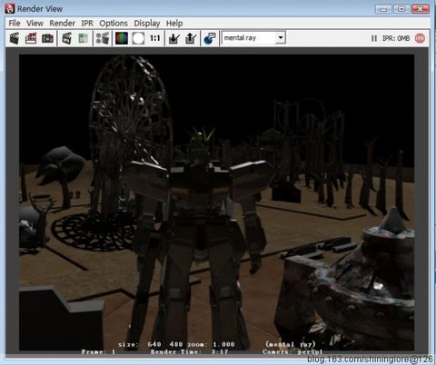The image size is (436, 365).
Task: Click the red Close IPR file icon
Action: pyautogui.click(x=420, y=38)
